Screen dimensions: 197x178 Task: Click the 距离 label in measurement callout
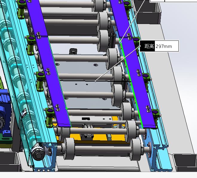click(149, 46)
